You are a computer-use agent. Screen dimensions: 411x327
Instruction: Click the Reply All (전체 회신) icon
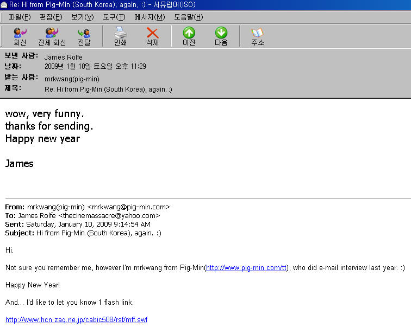click(x=52, y=36)
